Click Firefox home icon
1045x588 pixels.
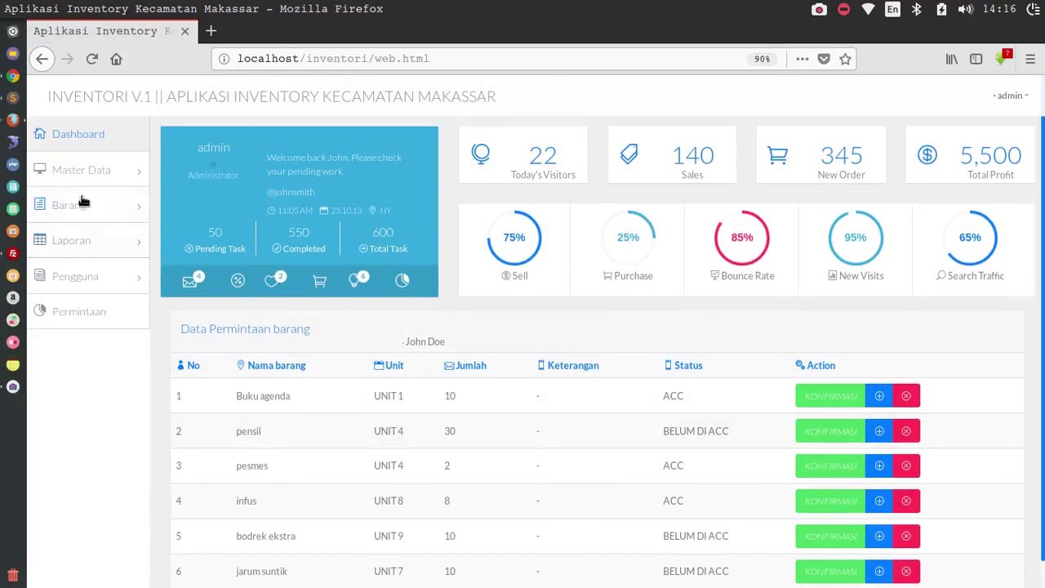[x=116, y=59]
